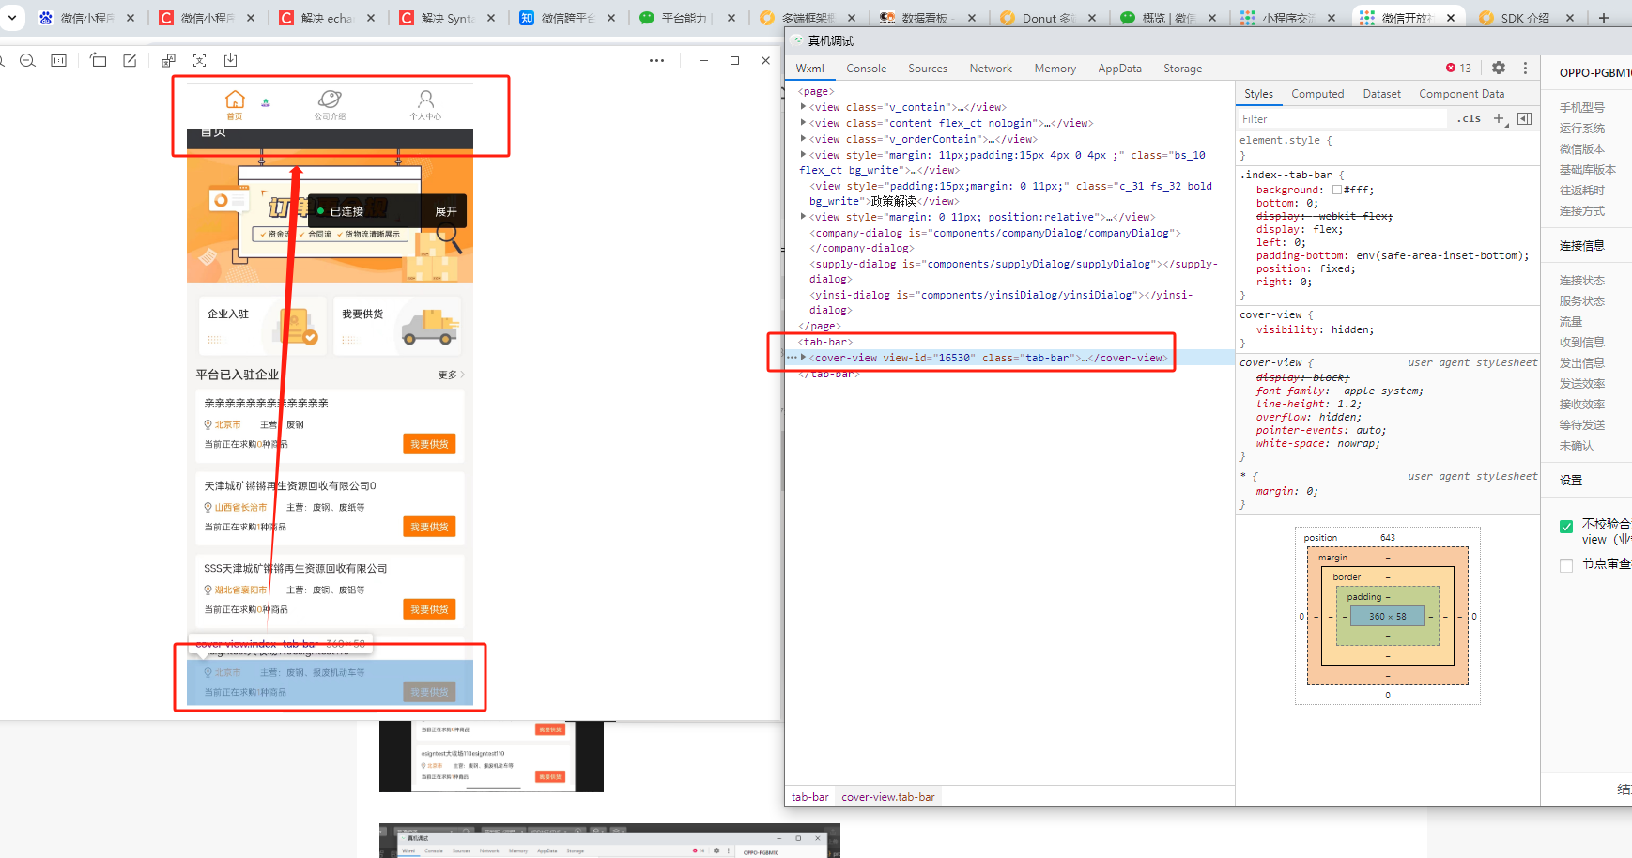The height and width of the screenshot is (858, 1632).
Task: Click the actual size 1:1 icon
Action: point(58,61)
